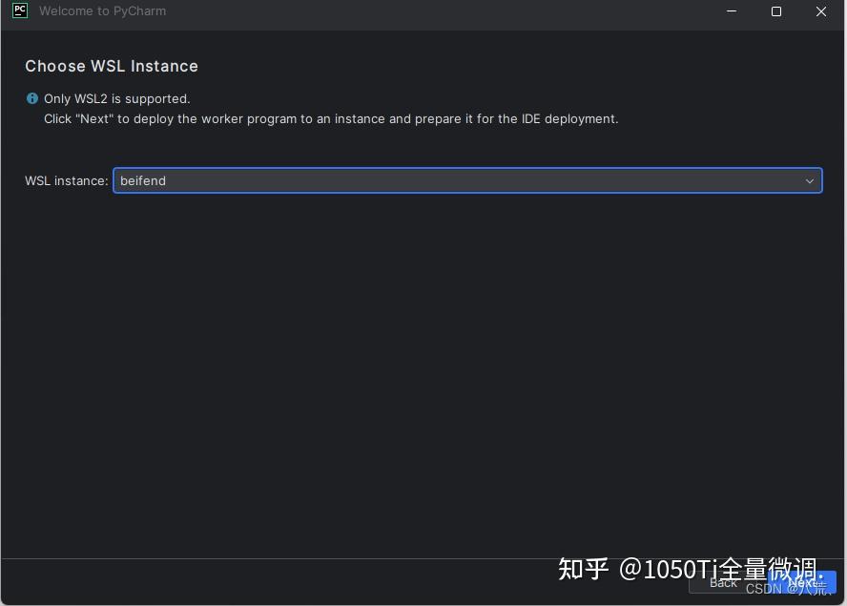The width and height of the screenshot is (847, 606).
Task: Minimize the Welcome to PyCharm window
Action: coord(731,11)
